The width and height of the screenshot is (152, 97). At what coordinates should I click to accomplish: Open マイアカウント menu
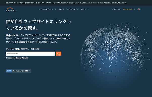pos(128,9)
